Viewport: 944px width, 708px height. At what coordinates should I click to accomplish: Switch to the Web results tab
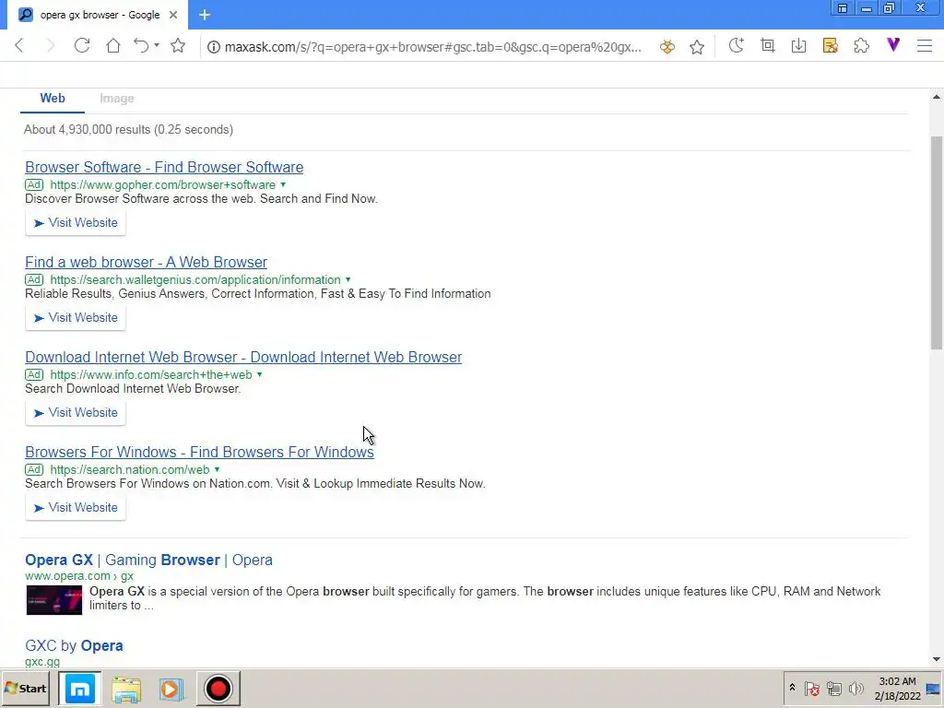pyautogui.click(x=53, y=98)
